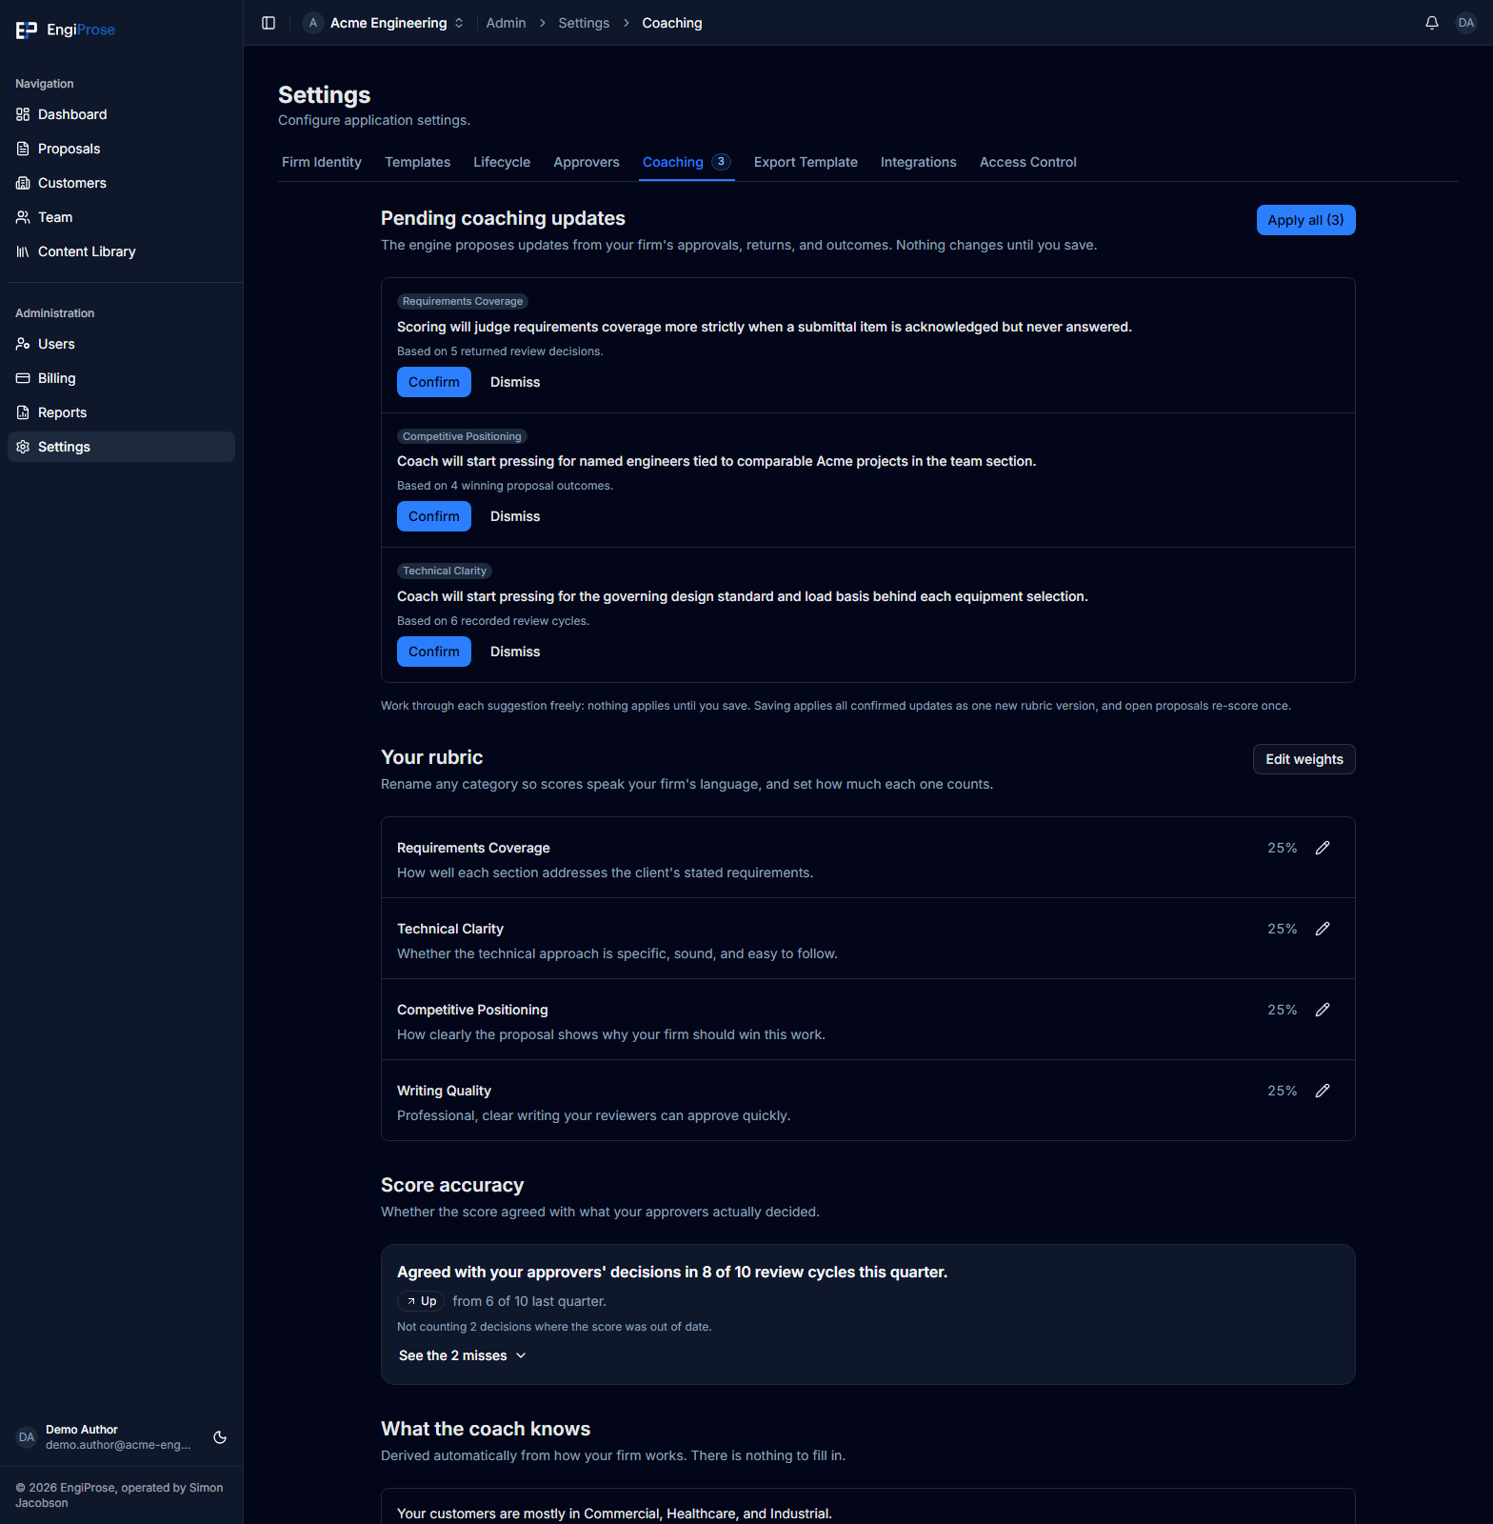Expand See the 2 misses
This screenshot has width=1493, height=1524.
click(x=463, y=1355)
